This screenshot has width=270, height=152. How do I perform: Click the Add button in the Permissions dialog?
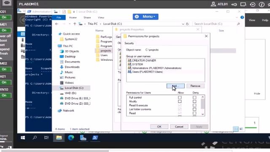click(175, 86)
